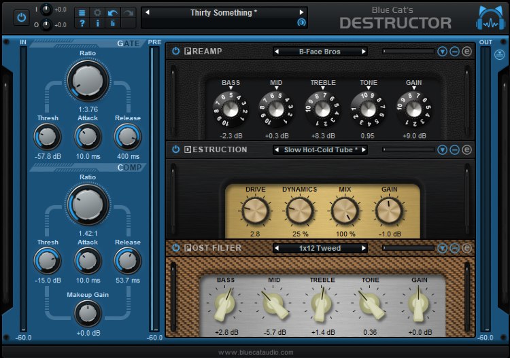Open the Thirty Something preset name menu

(x=224, y=13)
